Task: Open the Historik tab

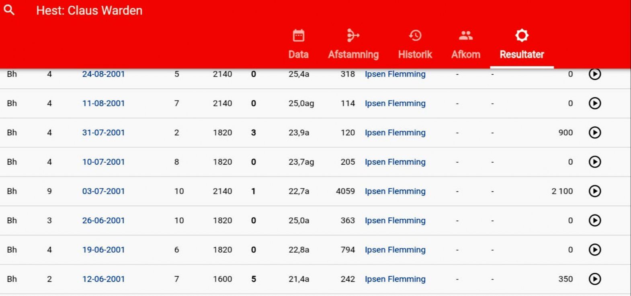Action: click(415, 45)
